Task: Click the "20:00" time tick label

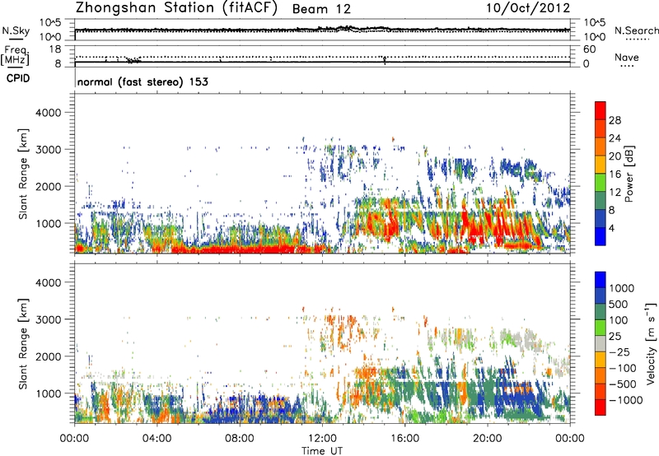Action: click(x=488, y=439)
